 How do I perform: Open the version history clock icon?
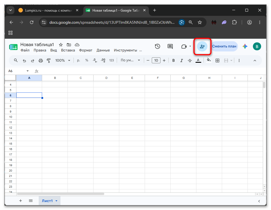(157, 46)
